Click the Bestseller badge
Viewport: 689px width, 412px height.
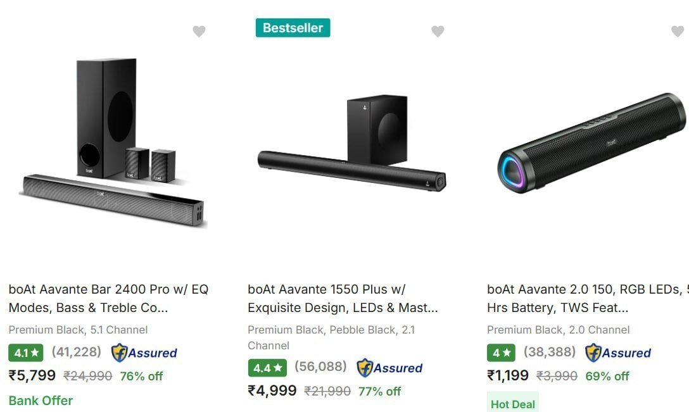[293, 28]
